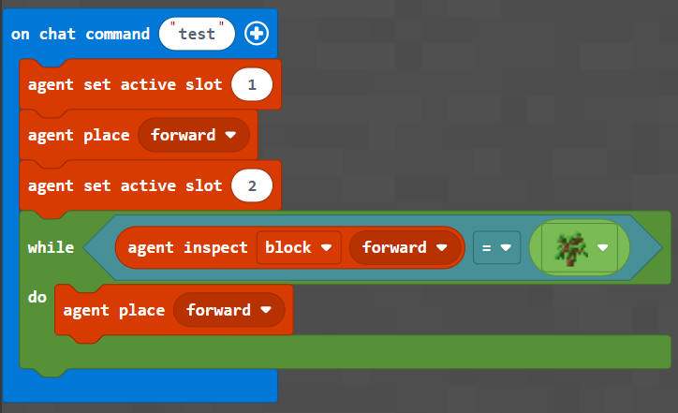Select the first "agent place" block label
Viewport: 678px width, 413px height.
[x=79, y=135]
